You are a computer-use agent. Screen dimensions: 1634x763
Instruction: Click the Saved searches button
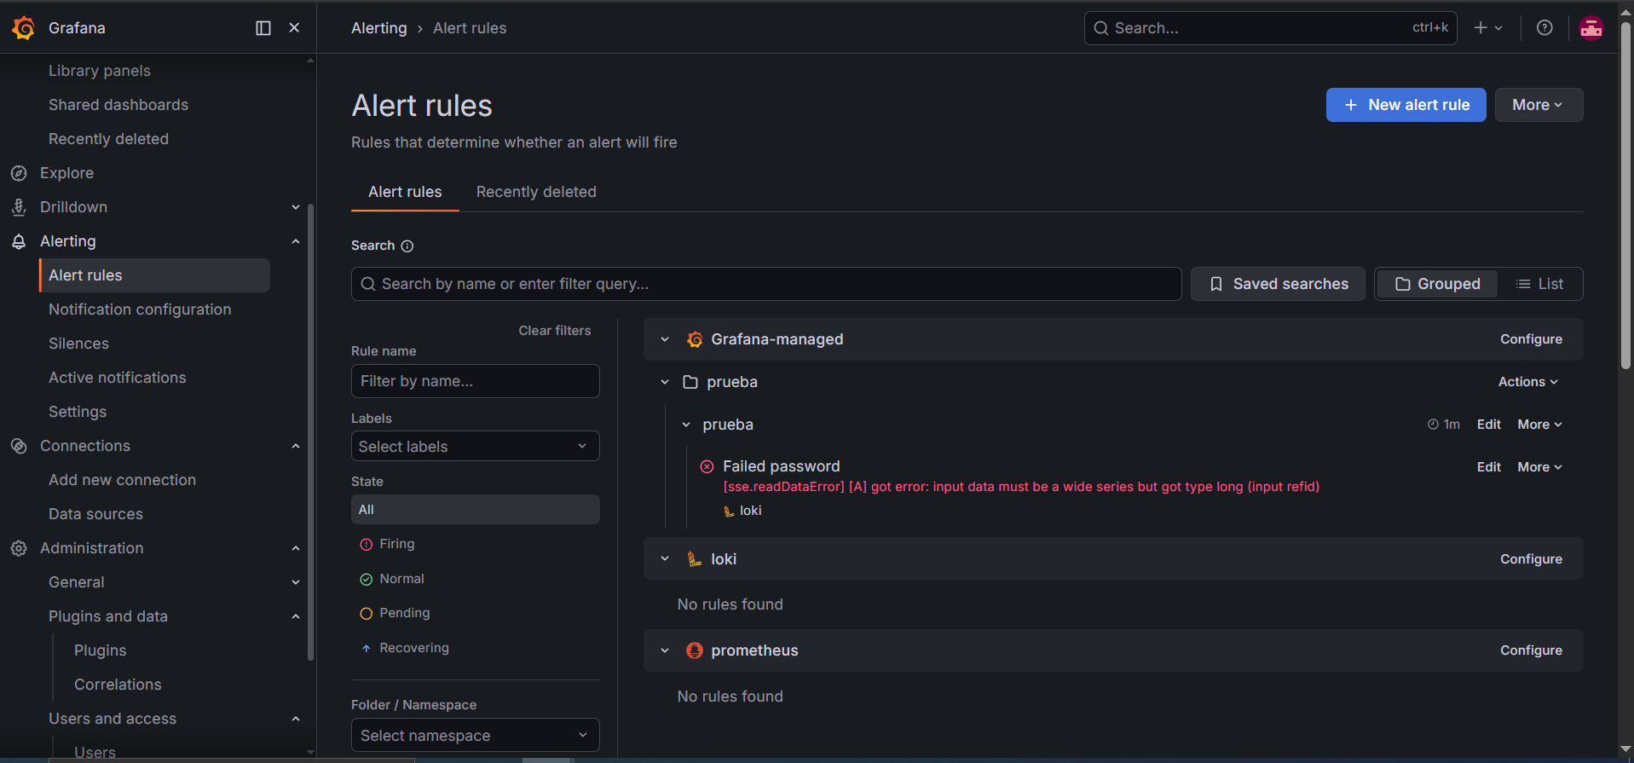(x=1278, y=284)
